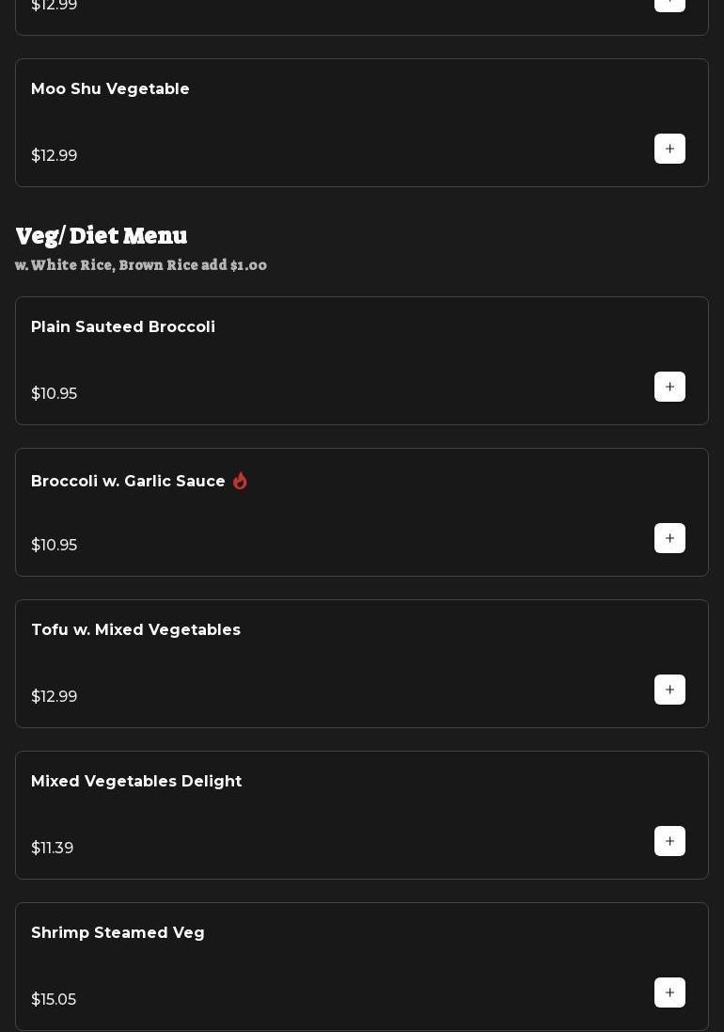Click plus button for Broccoli w. Garlic Sauce
This screenshot has width=724, height=1032.
[669, 538]
